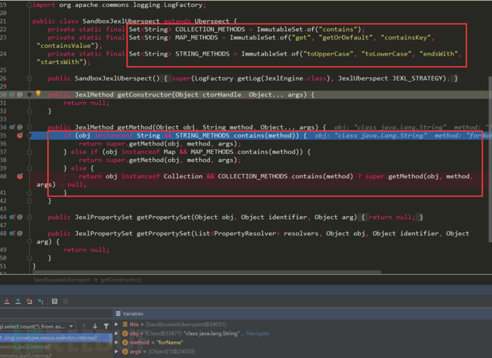
Task: Click the @ gutter annotation on line 44
Action: tap(20, 217)
